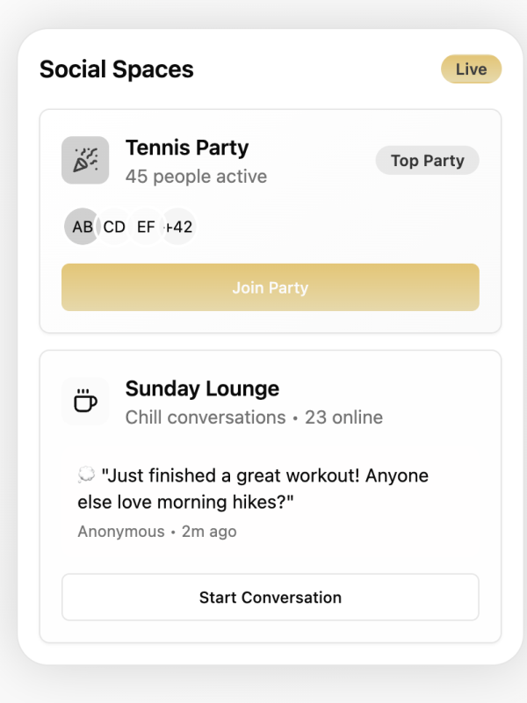Image resolution: width=527 pixels, height=703 pixels.
Task: Open the +42 more participants avatar
Action: 179,227
